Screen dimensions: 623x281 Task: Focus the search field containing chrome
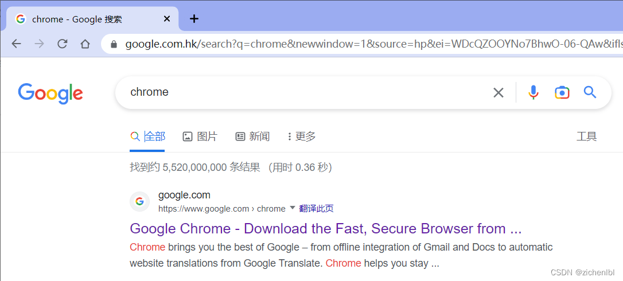click(x=306, y=92)
